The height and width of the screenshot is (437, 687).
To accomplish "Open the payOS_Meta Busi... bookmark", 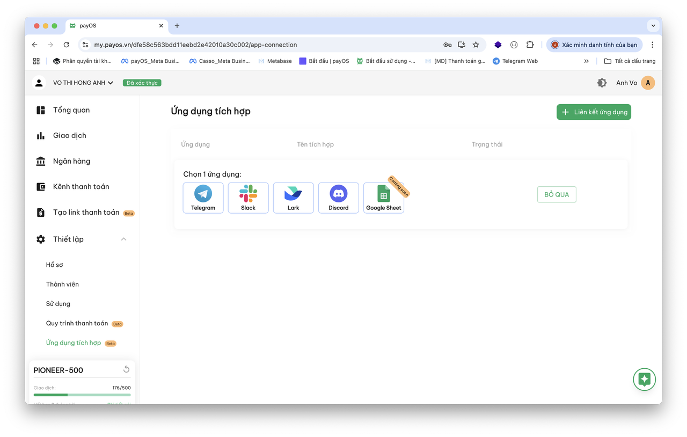I will 150,61.
